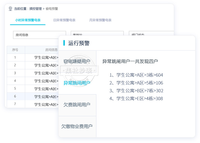
Task: Switch to 小时异常预警电表 tab
Action: coord(28,20)
